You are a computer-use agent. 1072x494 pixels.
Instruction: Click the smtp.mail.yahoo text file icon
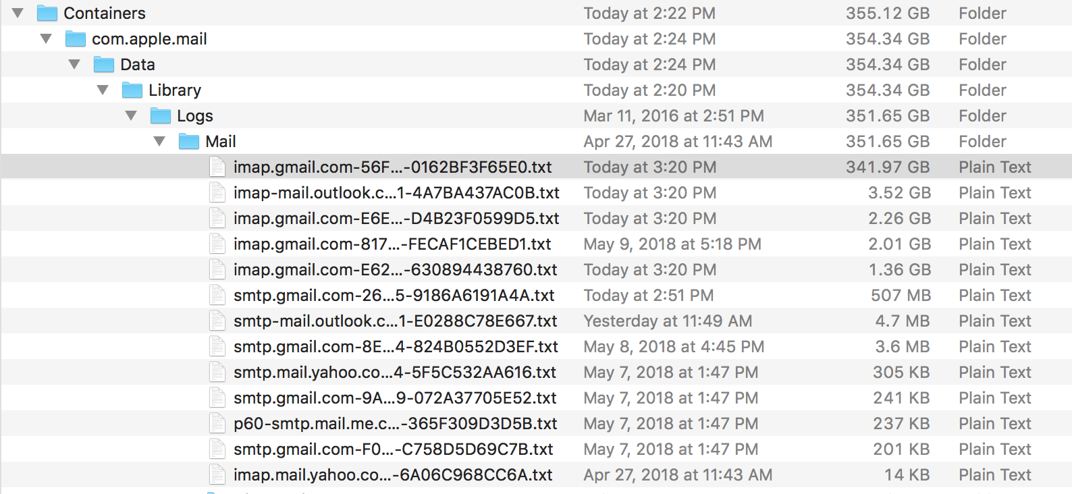coord(217,373)
